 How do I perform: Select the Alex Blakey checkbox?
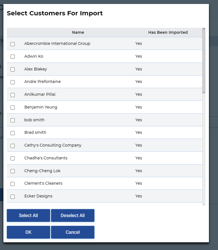coord(12,70)
